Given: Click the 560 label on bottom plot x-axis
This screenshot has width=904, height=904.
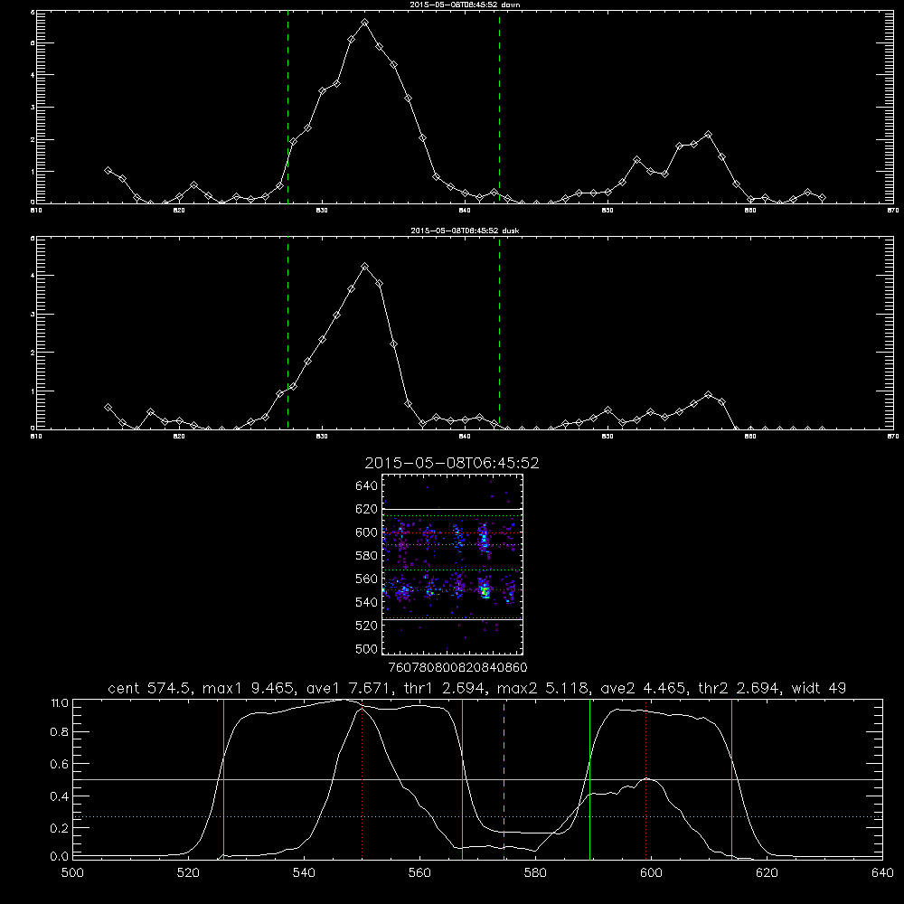Looking at the screenshot, I should [x=419, y=873].
